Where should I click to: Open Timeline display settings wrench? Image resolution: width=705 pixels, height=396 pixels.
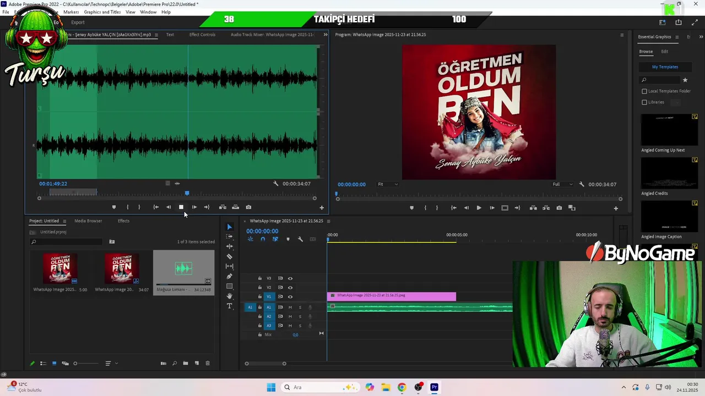pos(300,239)
